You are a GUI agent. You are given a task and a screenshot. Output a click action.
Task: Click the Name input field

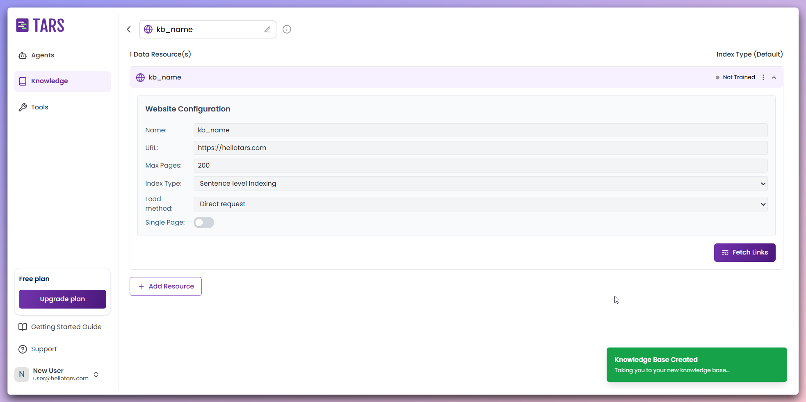point(480,130)
